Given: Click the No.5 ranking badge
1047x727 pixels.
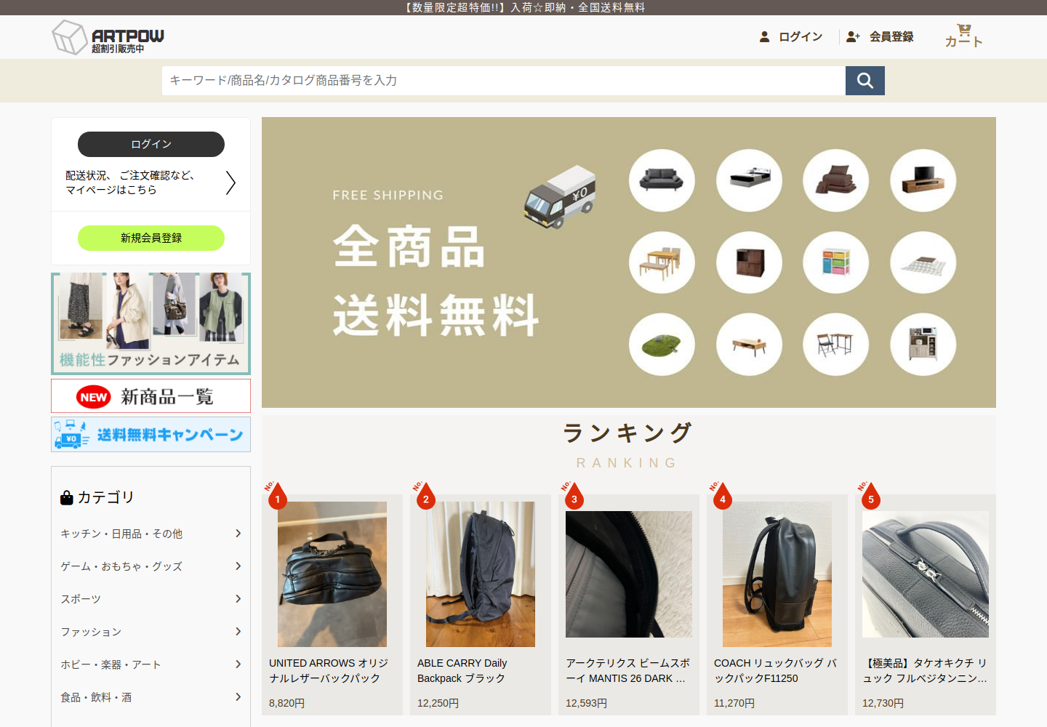Looking at the screenshot, I should [x=870, y=495].
